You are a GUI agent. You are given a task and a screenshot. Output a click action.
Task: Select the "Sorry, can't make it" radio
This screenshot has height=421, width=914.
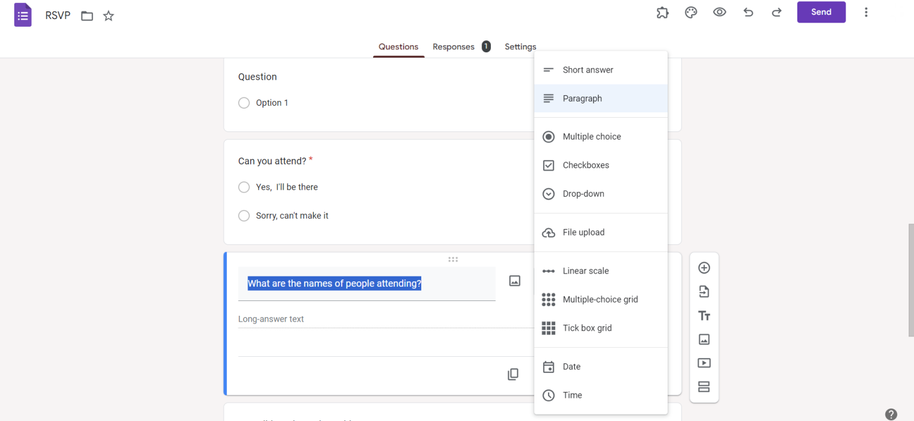[244, 216]
